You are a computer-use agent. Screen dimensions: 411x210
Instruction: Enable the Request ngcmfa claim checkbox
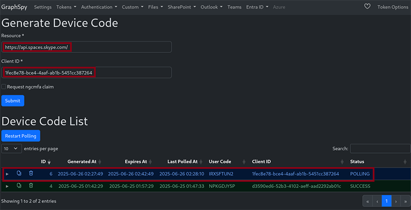coord(4,87)
